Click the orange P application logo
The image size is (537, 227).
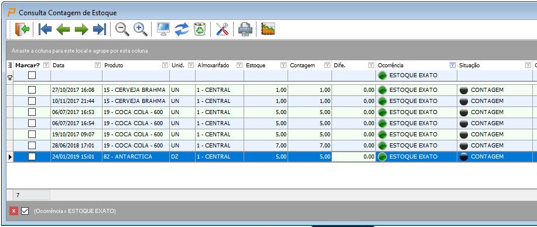click(12, 13)
